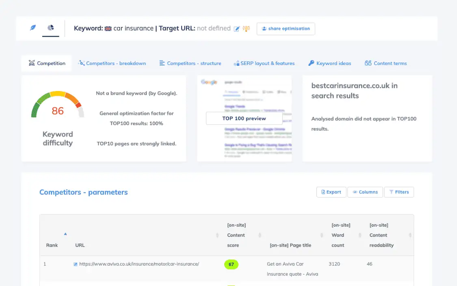Expand the URL column sorter
Image resolution: width=457 pixels, height=286 pixels.
pyautogui.click(x=217, y=234)
